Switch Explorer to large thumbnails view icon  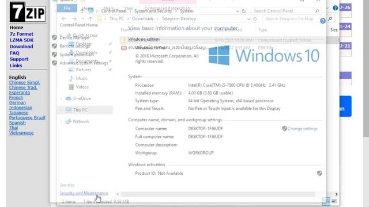click(334, 201)
